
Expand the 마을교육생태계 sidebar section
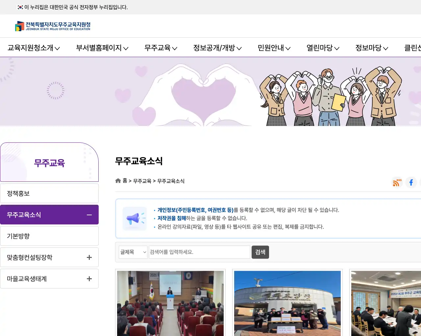(x=89, y=279)
